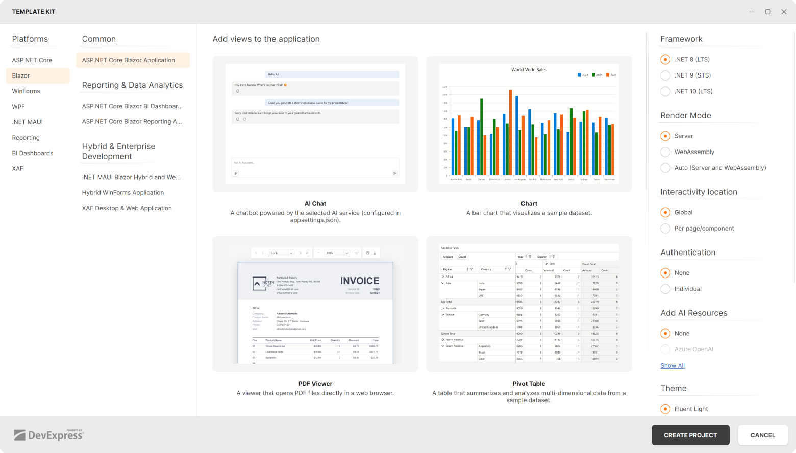Pick the Hybrid WinForms Application template
This screenshot has height=453, width=796.
(123, 192)
